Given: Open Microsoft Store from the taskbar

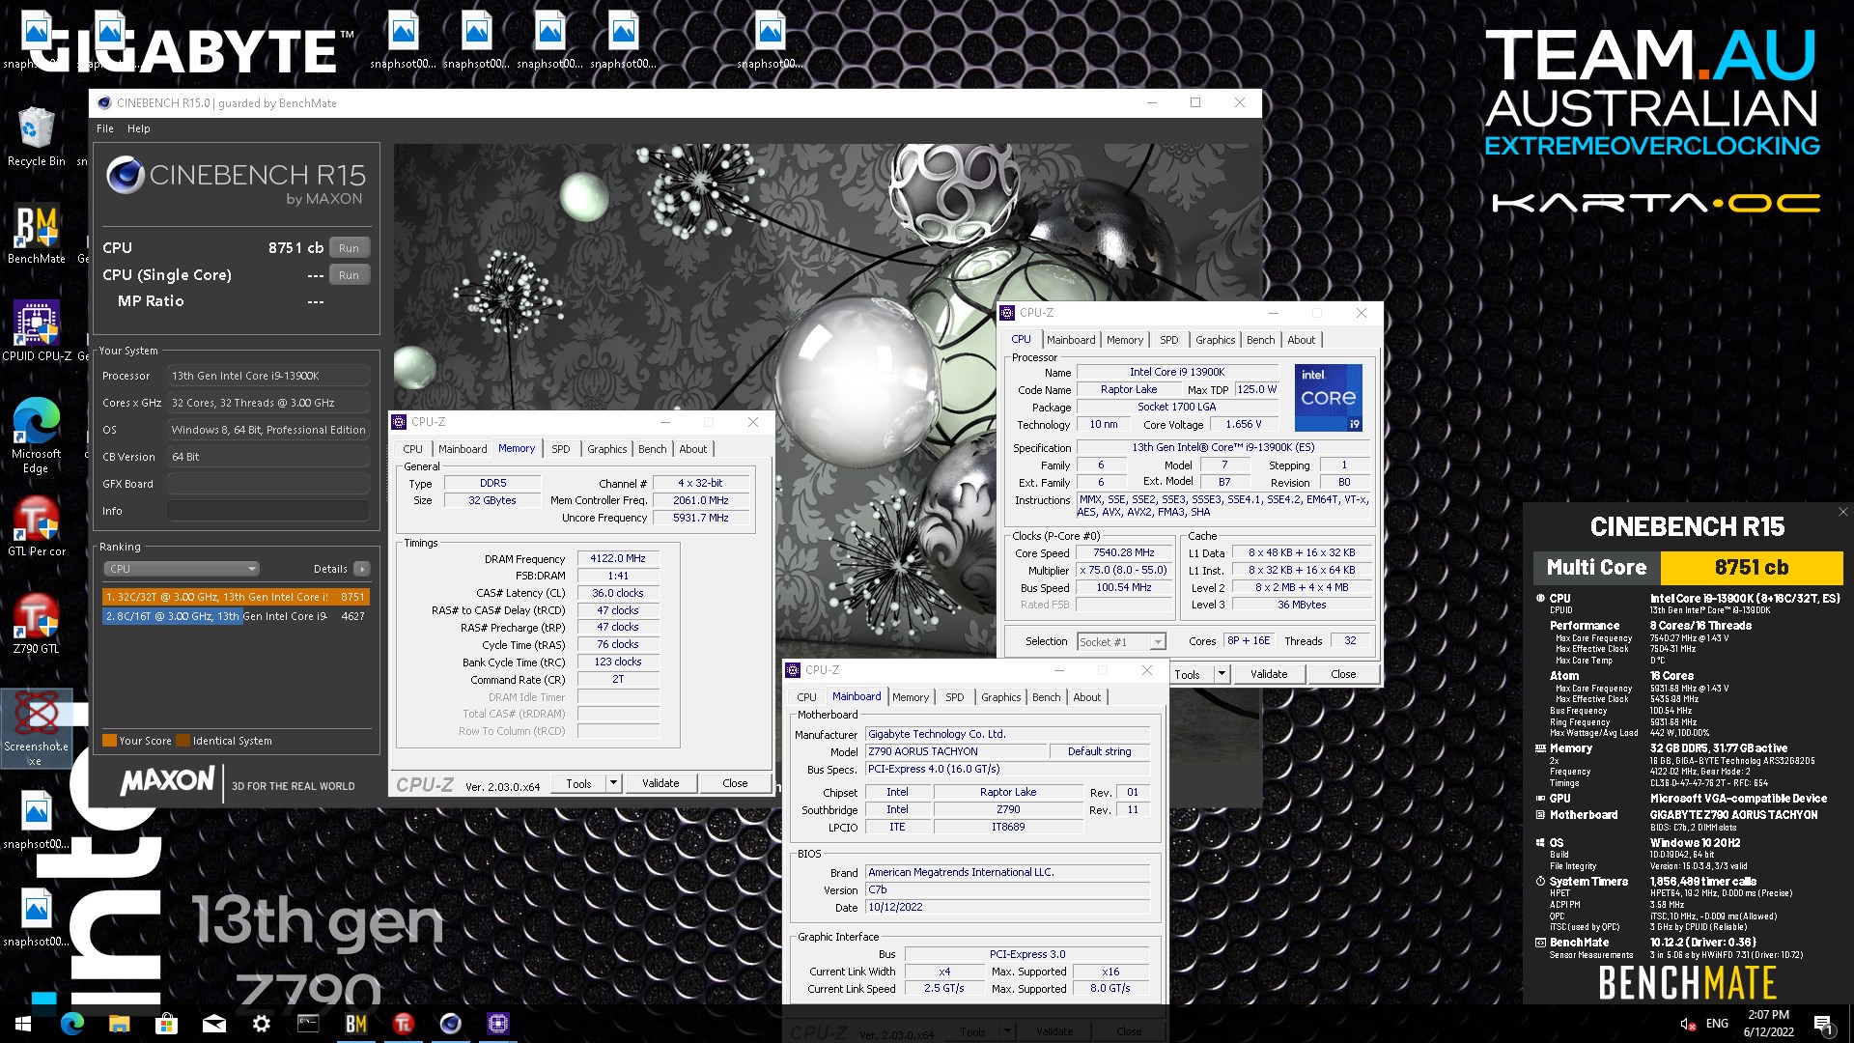Looking at the screenshot, I should [x=166, y=1024].
